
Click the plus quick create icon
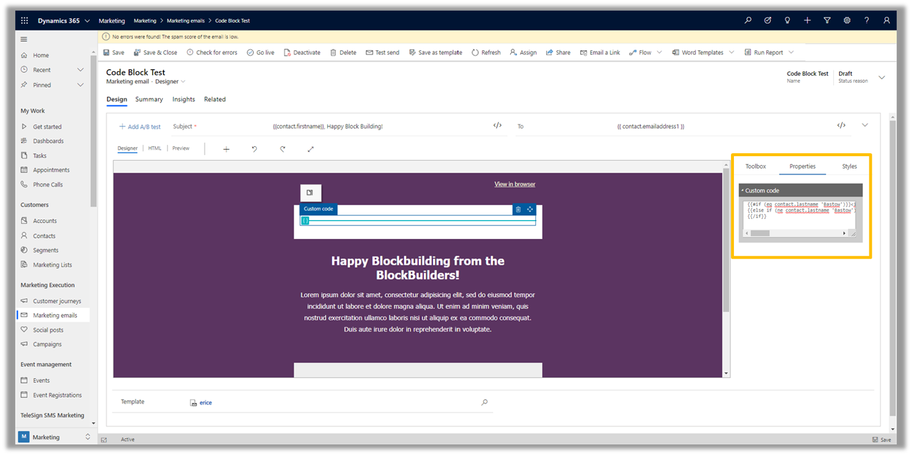point(807,20)
